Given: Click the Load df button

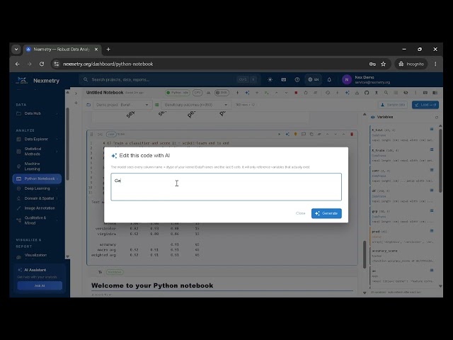Looking at the screenshot, I should (425, 105).
